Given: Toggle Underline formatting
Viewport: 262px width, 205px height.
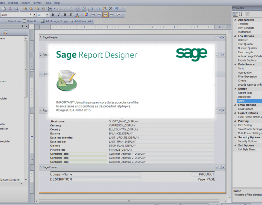Looking at the screenshot, I should coord(65,15).
